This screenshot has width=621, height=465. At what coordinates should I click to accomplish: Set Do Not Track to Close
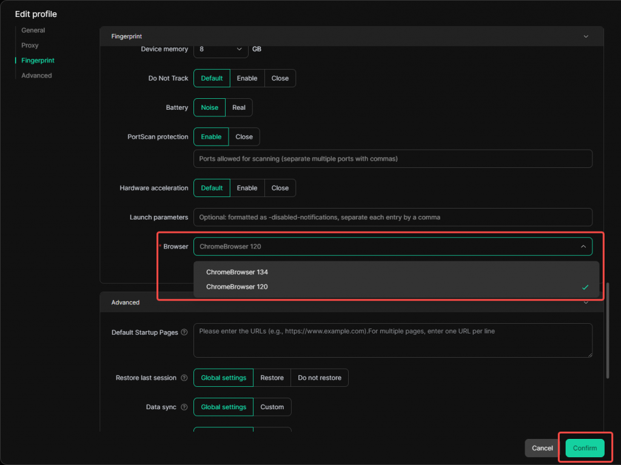[280, 78]
